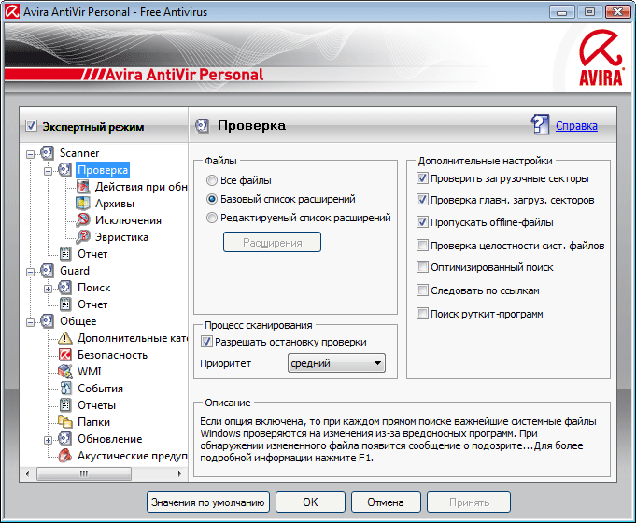Click the Принять button
Screen dimensions: 636x523
point(469,502)
